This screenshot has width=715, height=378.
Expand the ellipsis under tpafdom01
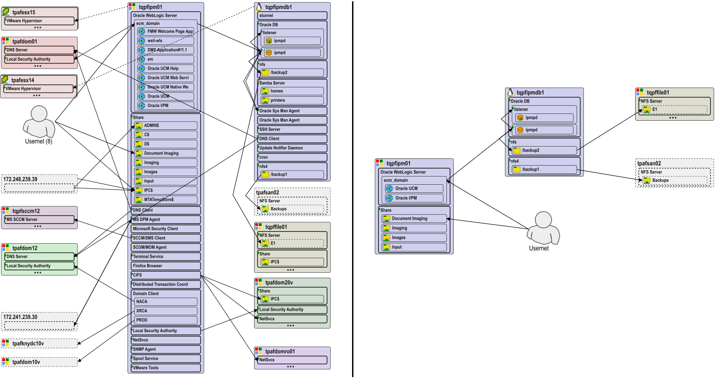pos(38,66)
